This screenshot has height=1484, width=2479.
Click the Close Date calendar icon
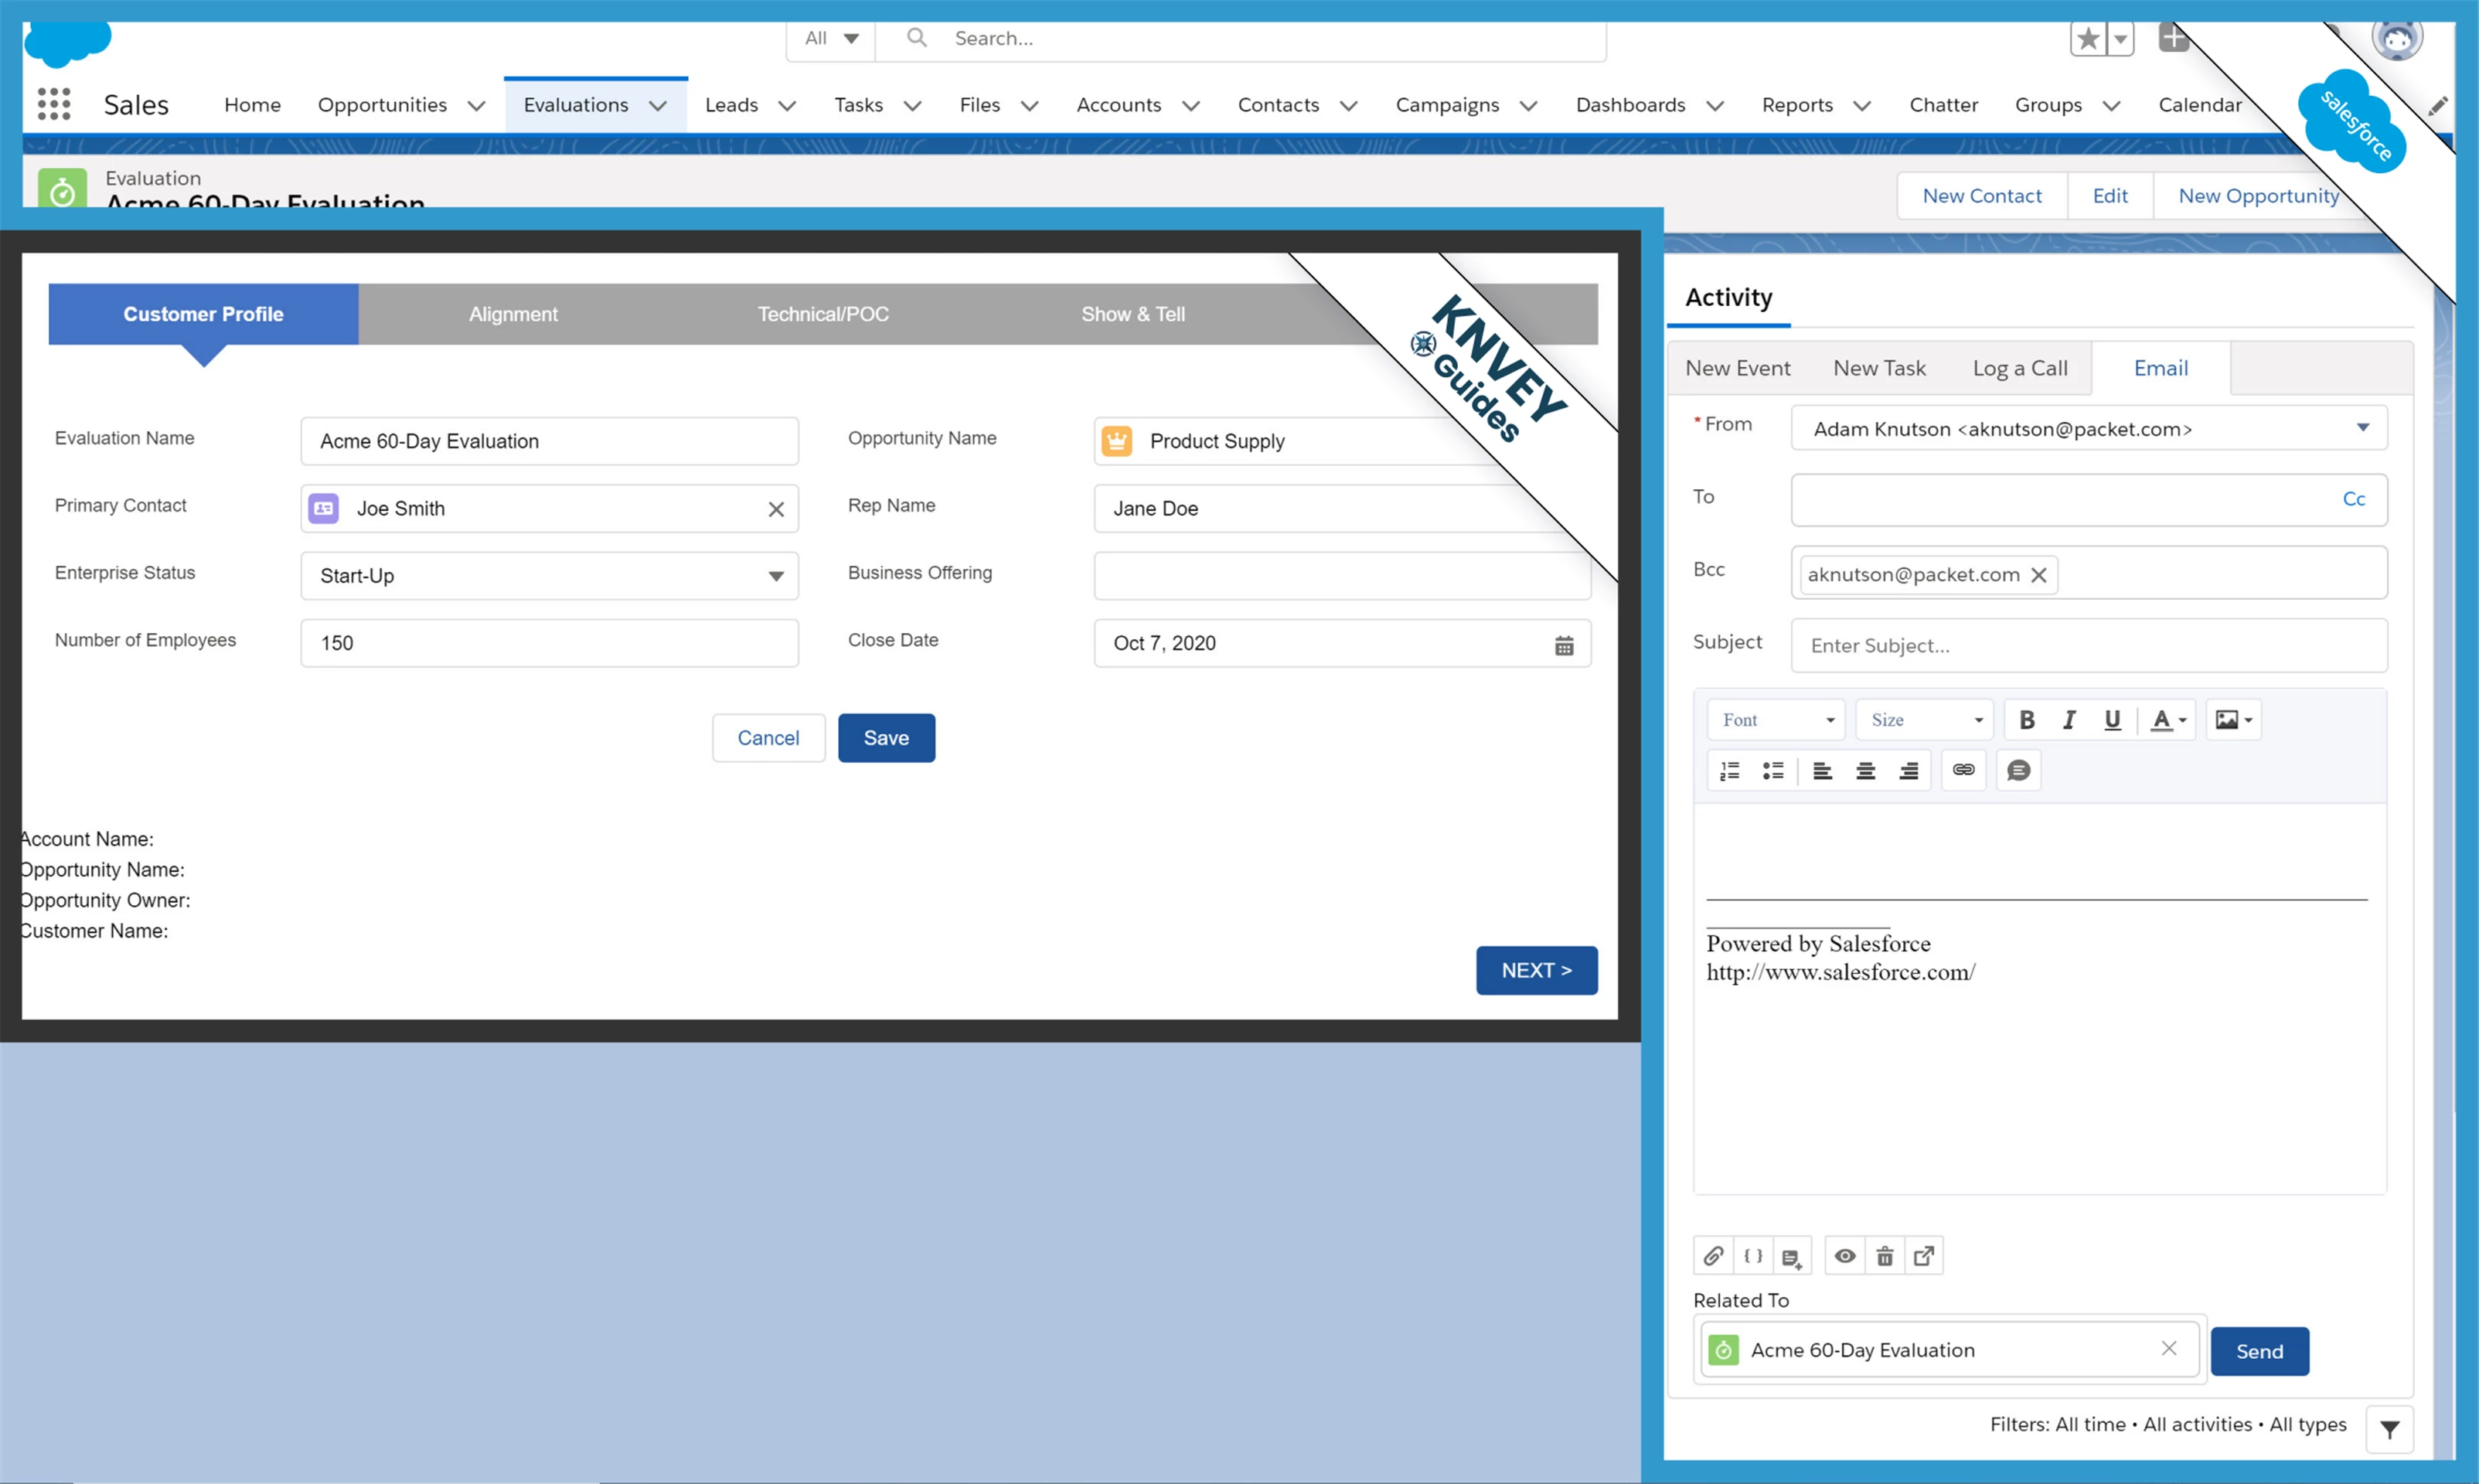[1564, 645]
